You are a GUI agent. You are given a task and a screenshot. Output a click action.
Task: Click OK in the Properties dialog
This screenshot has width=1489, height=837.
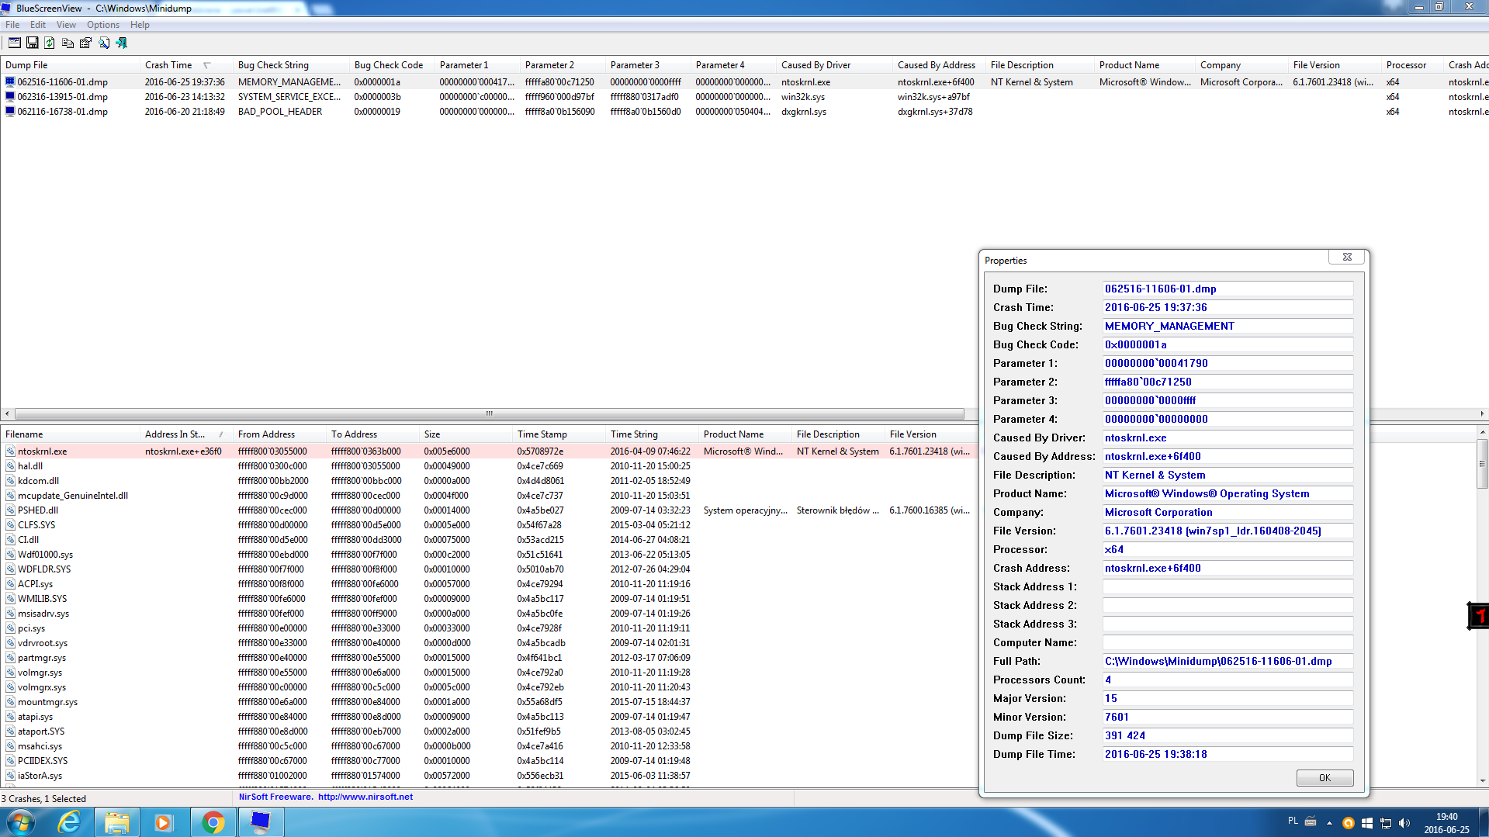coord(1325,778)
